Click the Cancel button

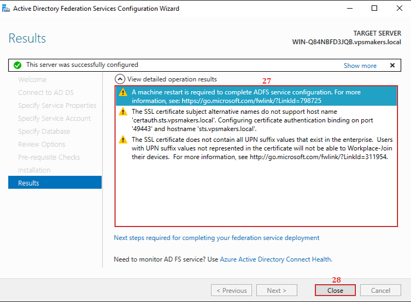pos(380,290)
